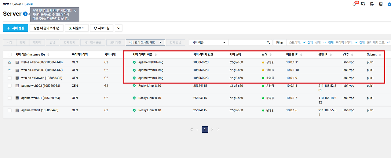Screen dimensions: 391x158
Task: Go to the last page arrow
Action: tap(218, 129)
